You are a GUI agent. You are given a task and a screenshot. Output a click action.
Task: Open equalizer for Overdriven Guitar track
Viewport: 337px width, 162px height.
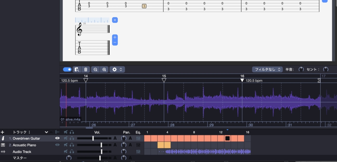(139, 138)
